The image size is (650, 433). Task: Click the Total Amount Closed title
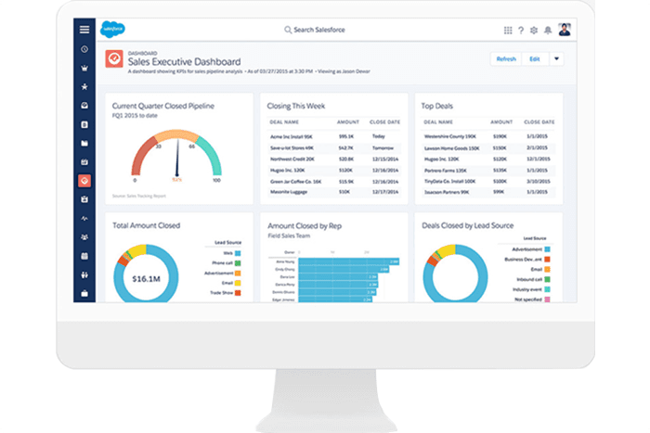click(x=147, y=225)
